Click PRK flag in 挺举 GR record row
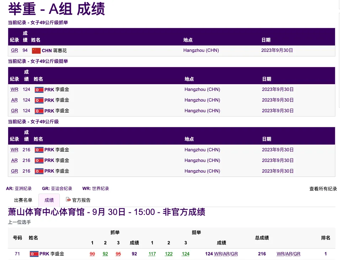340x260 pixels. (39, 111)
